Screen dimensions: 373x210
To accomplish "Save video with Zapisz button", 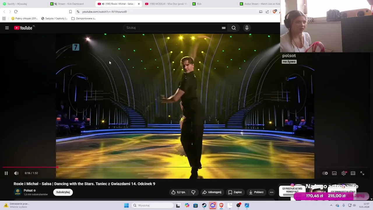I will pyautogui.click(x=235, y=192).
